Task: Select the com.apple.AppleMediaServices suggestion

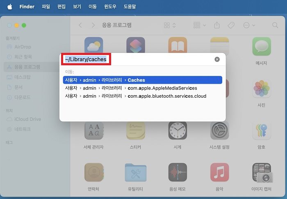Action: [x=142, y=88]
